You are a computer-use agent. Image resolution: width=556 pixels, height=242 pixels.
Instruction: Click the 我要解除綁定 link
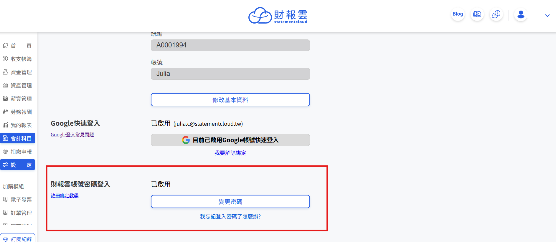(230, 153)
